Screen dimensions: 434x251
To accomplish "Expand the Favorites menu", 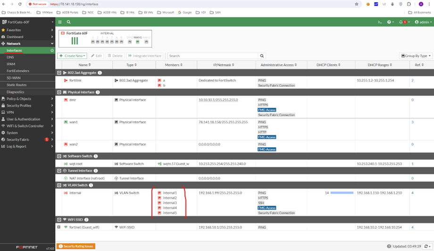I will click(27, 30).
